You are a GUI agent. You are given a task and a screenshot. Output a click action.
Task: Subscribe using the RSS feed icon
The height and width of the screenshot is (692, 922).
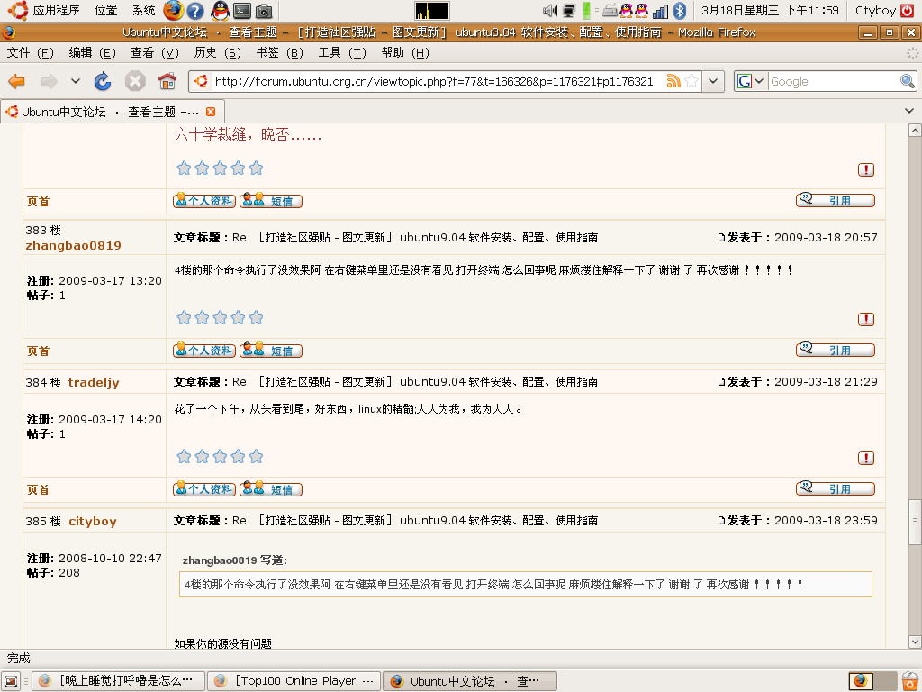[x=673, y=81]
